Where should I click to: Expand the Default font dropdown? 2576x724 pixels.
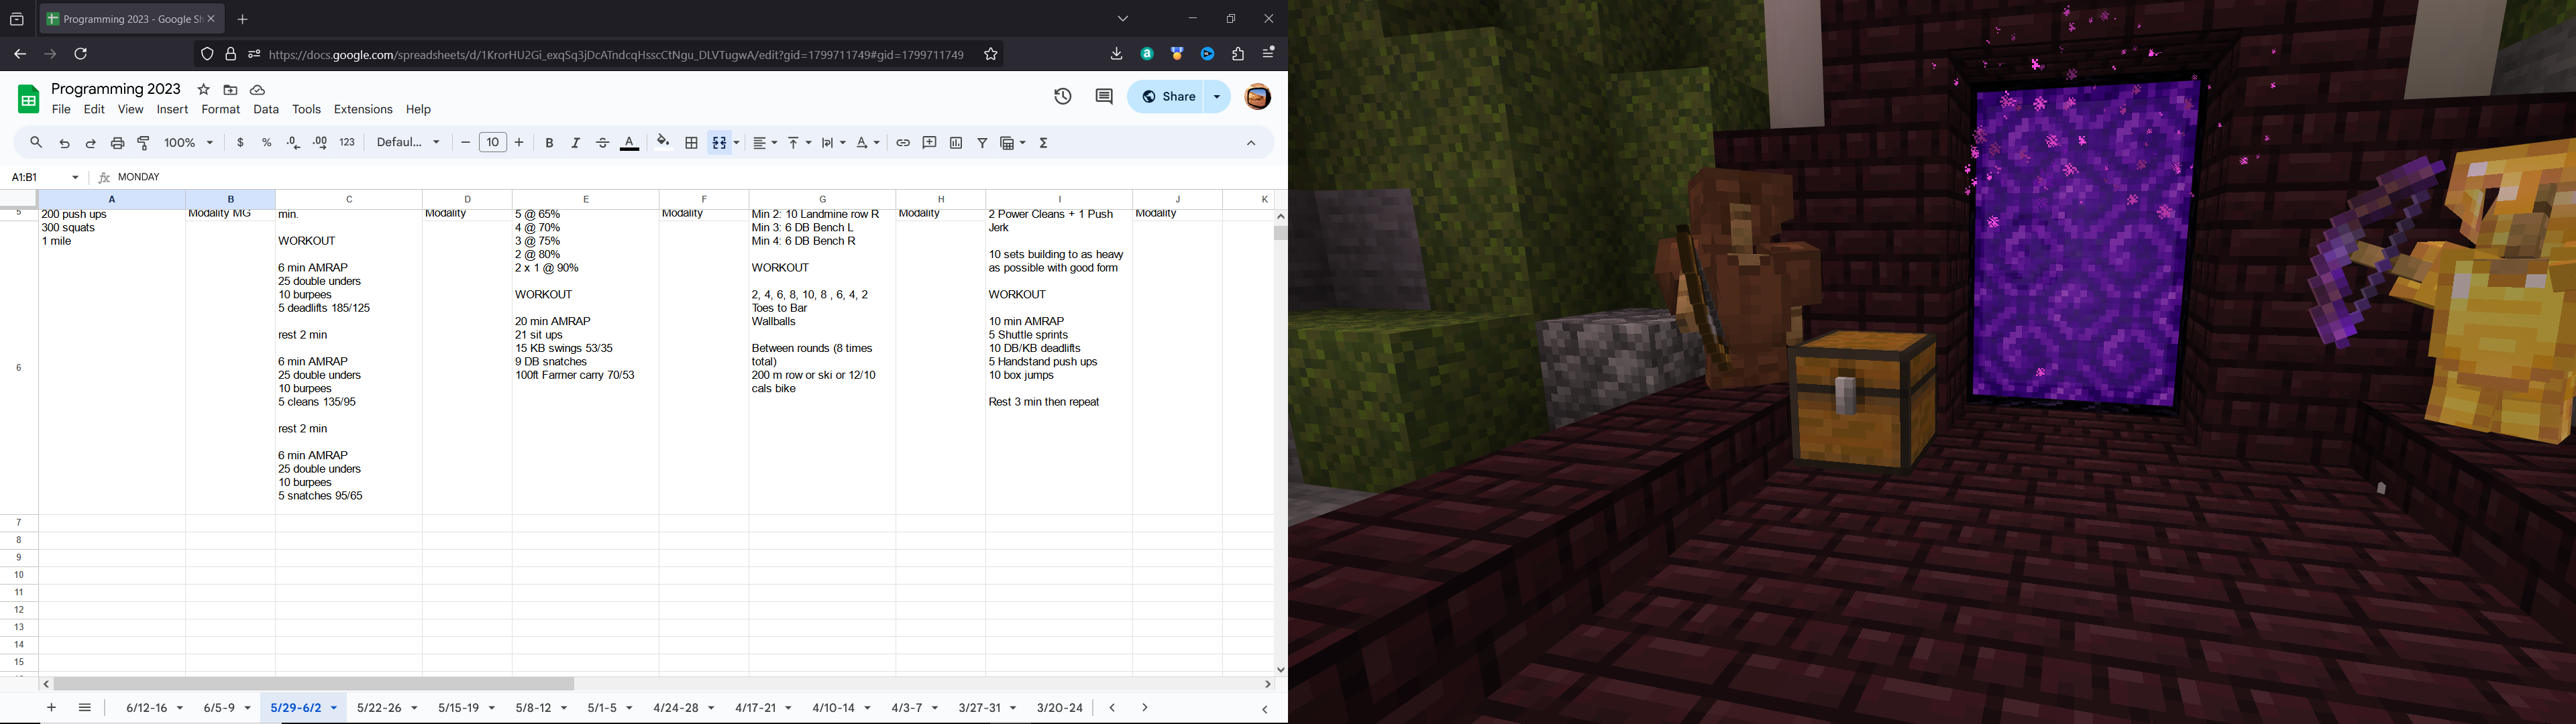coord(408,143)
